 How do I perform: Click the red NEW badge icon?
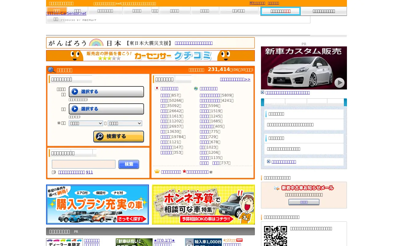click(x=239, y=240)
